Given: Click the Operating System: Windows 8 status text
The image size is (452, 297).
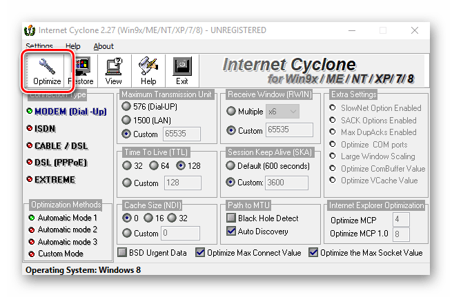Looking at the screenshot, I should 83,270.
